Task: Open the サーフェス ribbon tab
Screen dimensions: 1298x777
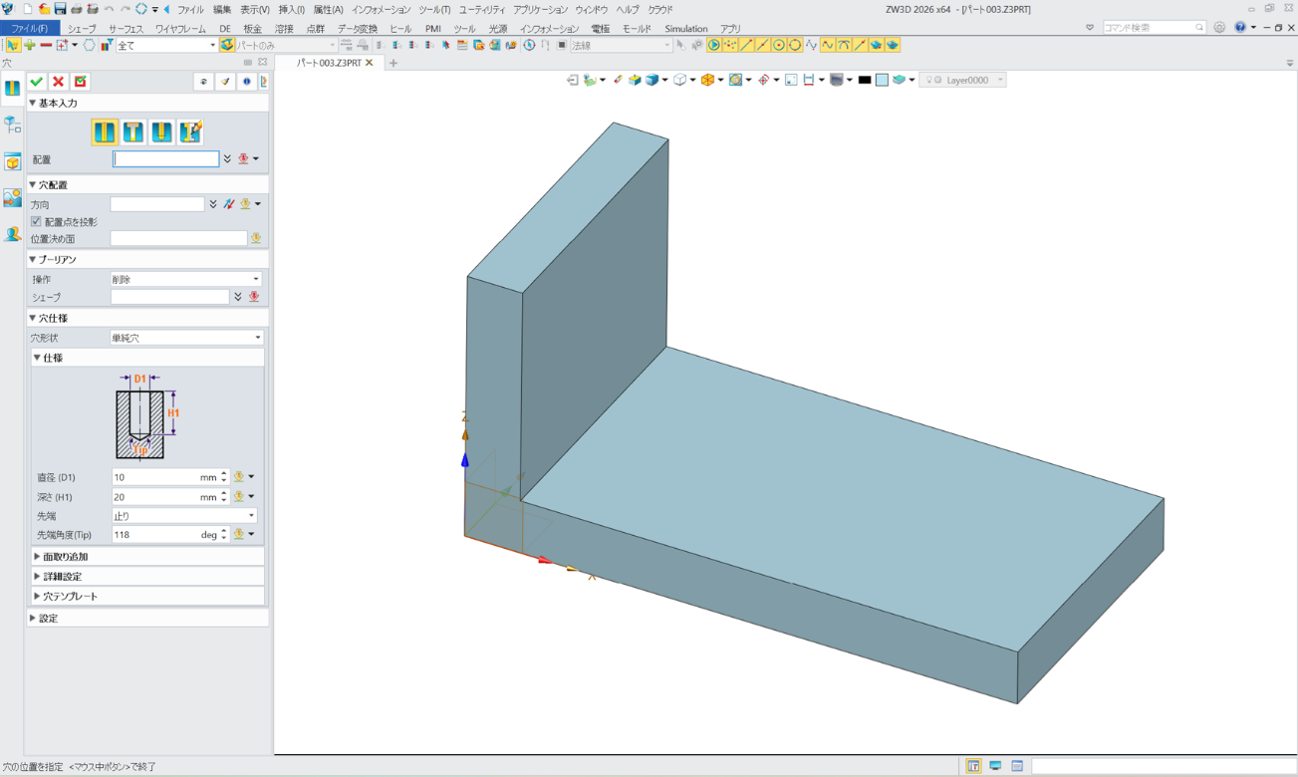Action: click(126, 29)
